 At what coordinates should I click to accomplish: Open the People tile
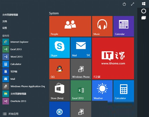(70, 26)
